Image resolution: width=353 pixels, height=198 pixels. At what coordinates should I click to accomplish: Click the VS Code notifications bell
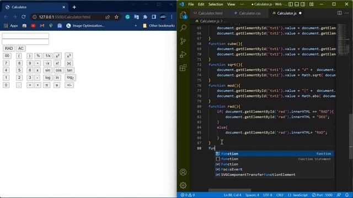pos(347,195)
